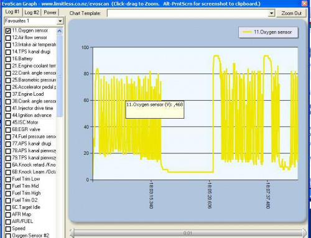Switch to the Log #2 tab
The height and width of the screenshot is (238, 311).
coord(32,12)
